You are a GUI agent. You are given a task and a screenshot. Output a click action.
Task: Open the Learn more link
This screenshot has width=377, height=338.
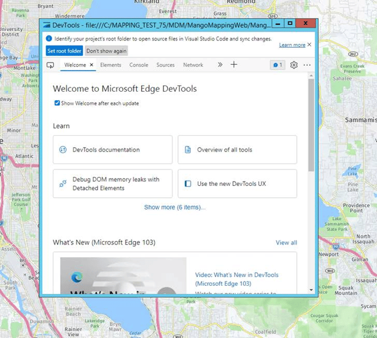point(292,45)
